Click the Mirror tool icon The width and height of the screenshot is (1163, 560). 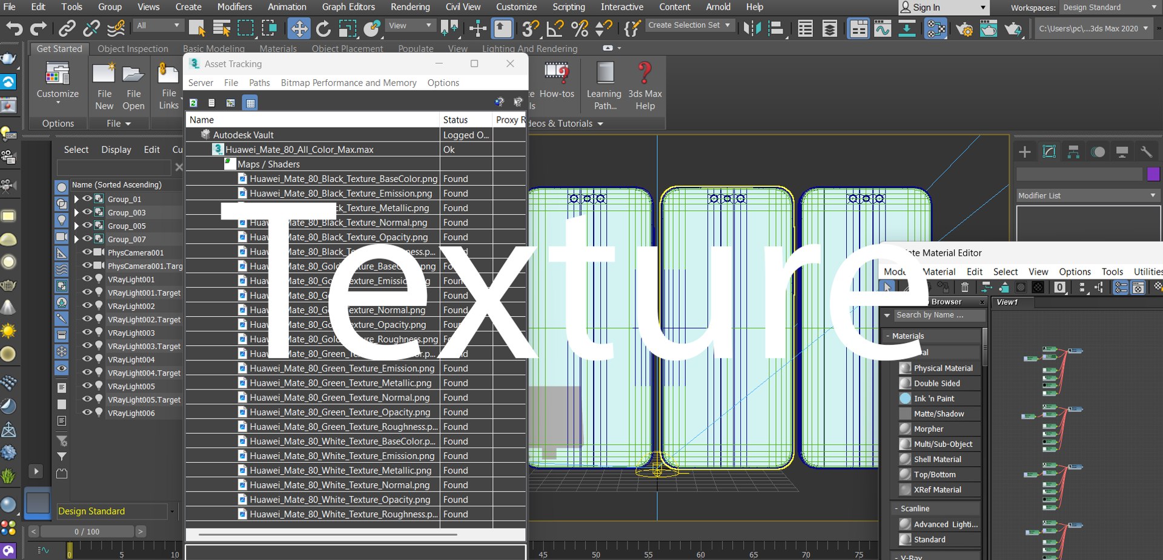pos(752,28)
